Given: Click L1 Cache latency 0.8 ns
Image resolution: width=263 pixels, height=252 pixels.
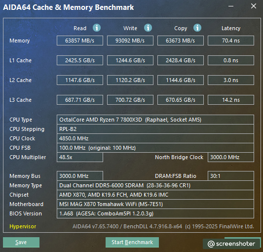Looking at the screenshot, I should (x=231, y=60).
